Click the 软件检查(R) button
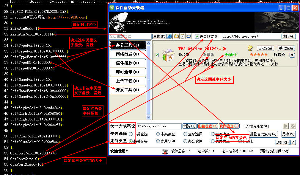Screen dimensions: 300x175 tap(229, 126)
